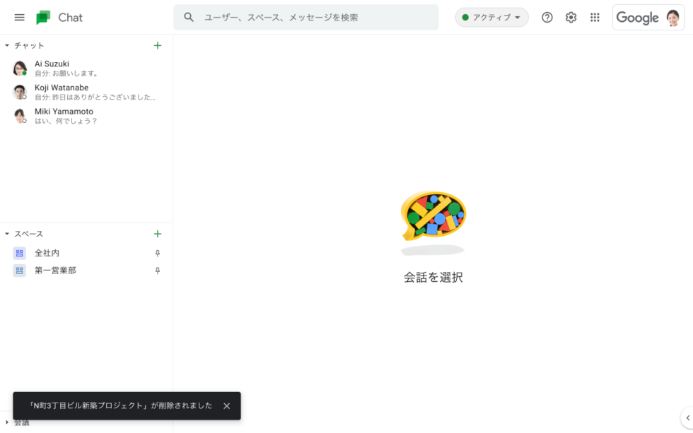Click the plus icon to start a new chat
Screen dimensions: 693x433
[158, 45]
